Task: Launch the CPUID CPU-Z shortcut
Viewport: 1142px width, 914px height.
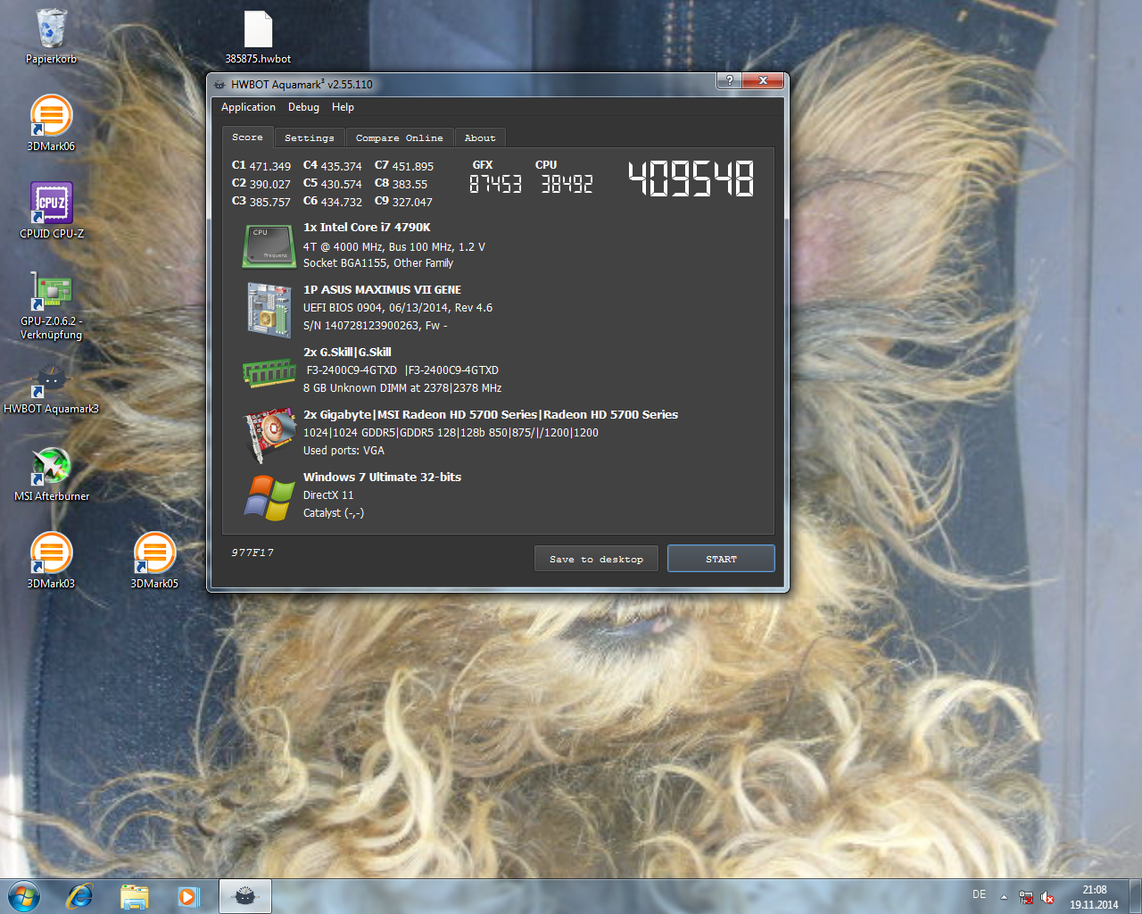Action: tap(52, 211)
